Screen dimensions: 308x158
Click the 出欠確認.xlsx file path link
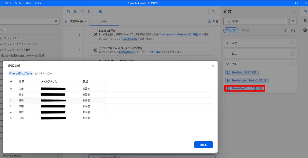pos(182,34)
